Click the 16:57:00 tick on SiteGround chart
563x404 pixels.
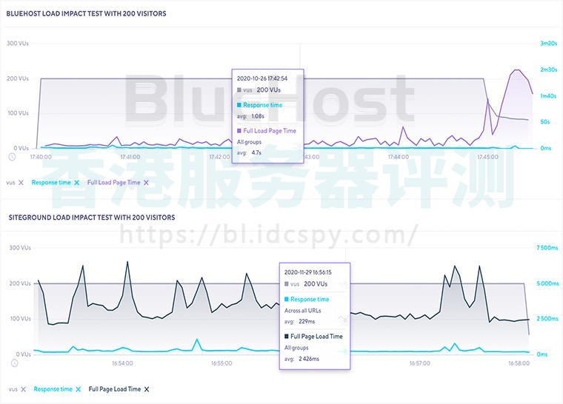click(419, 363)
